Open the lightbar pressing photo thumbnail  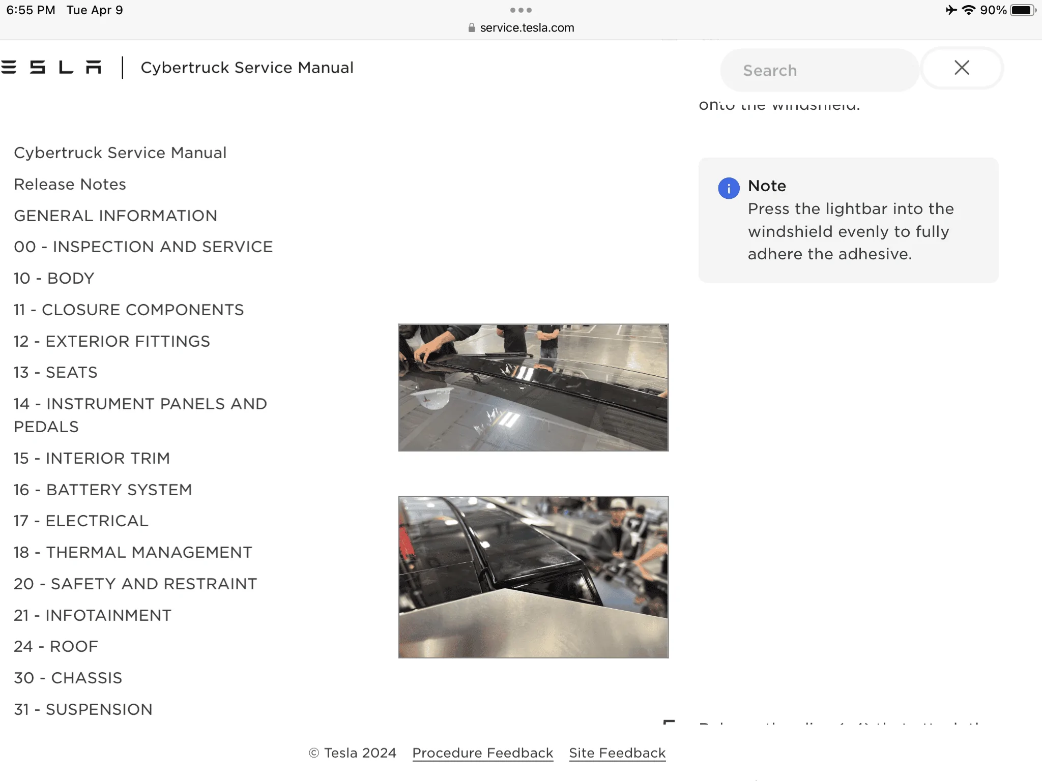point(533,387)
